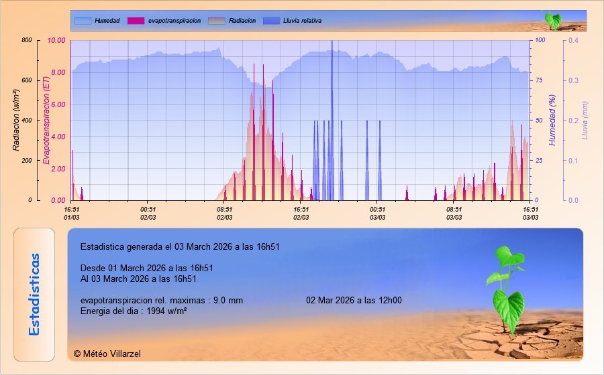Click the small plant icon in the legend banner
The image size is (604, 375).
click(552, 20)
